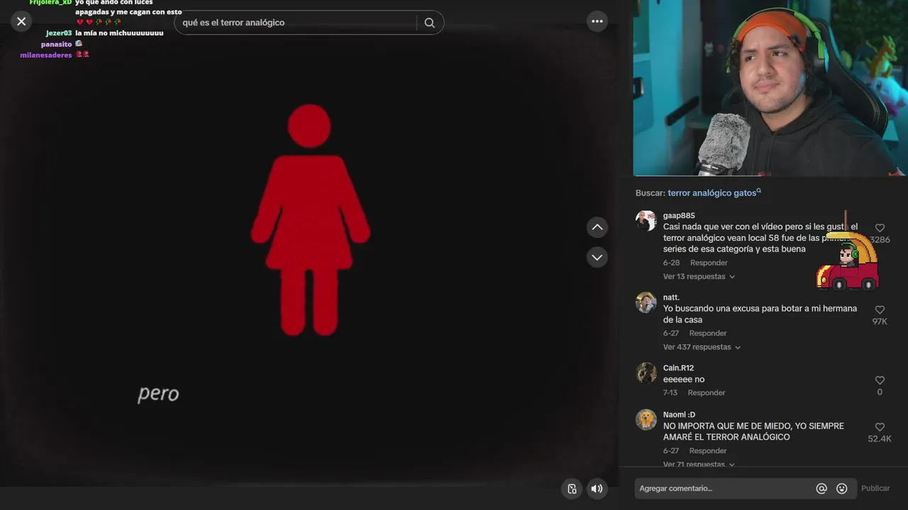The image size is (908, 510).
Task: Click the username Cain.R12
Action: [x=678, y=368]
